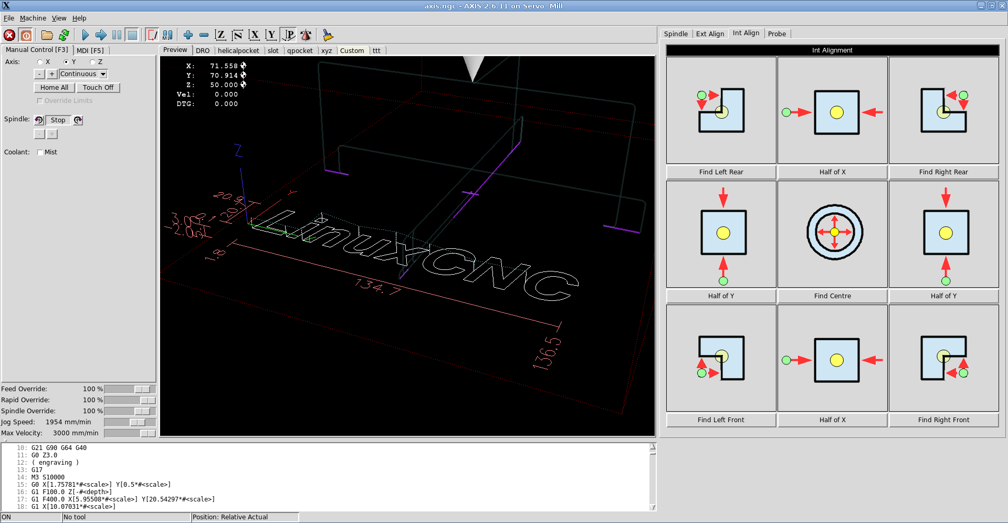This screenshot has width=1008, height=523.
Task: Toggle the machine power button
Action: [x=26, y=35]
